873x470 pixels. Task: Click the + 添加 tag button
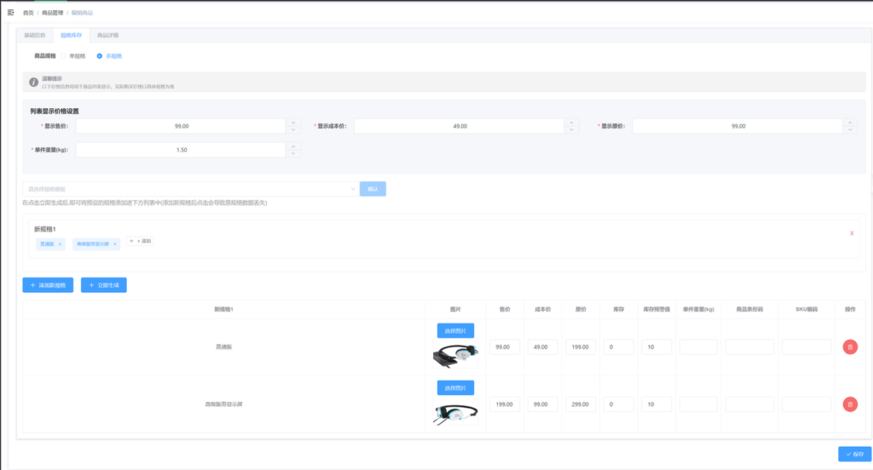click(141, 242)
